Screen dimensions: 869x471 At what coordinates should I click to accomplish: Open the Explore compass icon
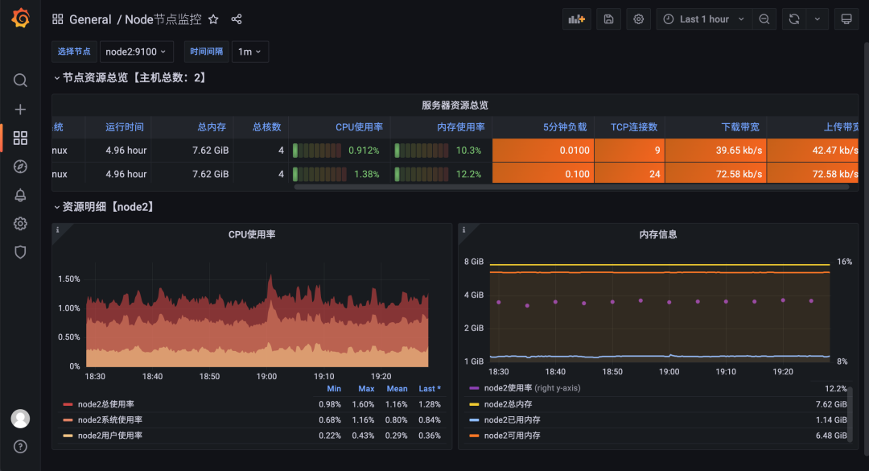20,166
